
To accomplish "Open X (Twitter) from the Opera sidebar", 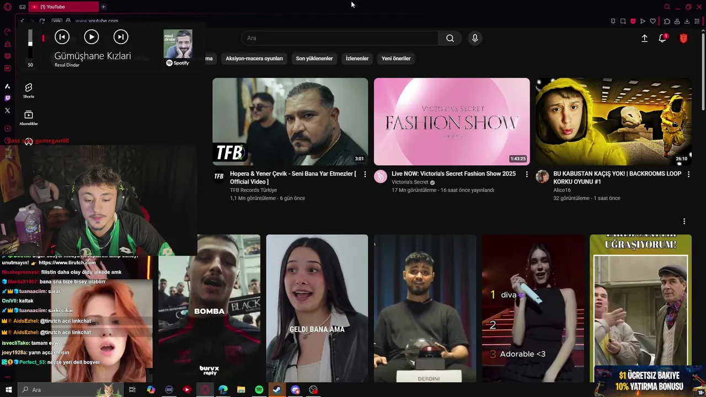I will coord(7,110).
